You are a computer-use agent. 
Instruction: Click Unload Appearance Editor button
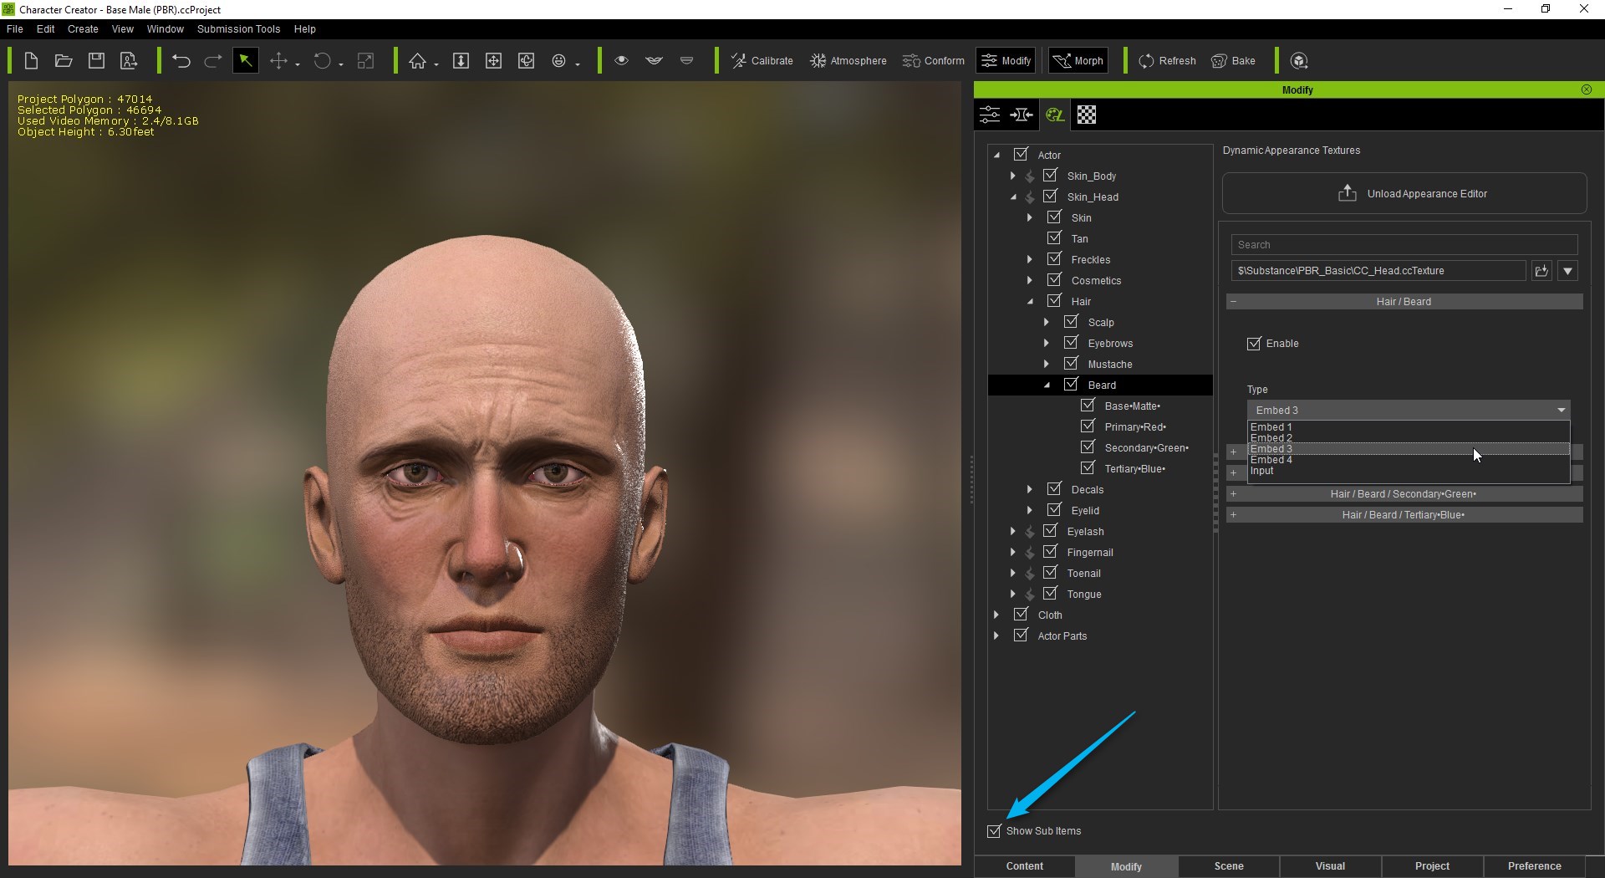point(1404,193)
